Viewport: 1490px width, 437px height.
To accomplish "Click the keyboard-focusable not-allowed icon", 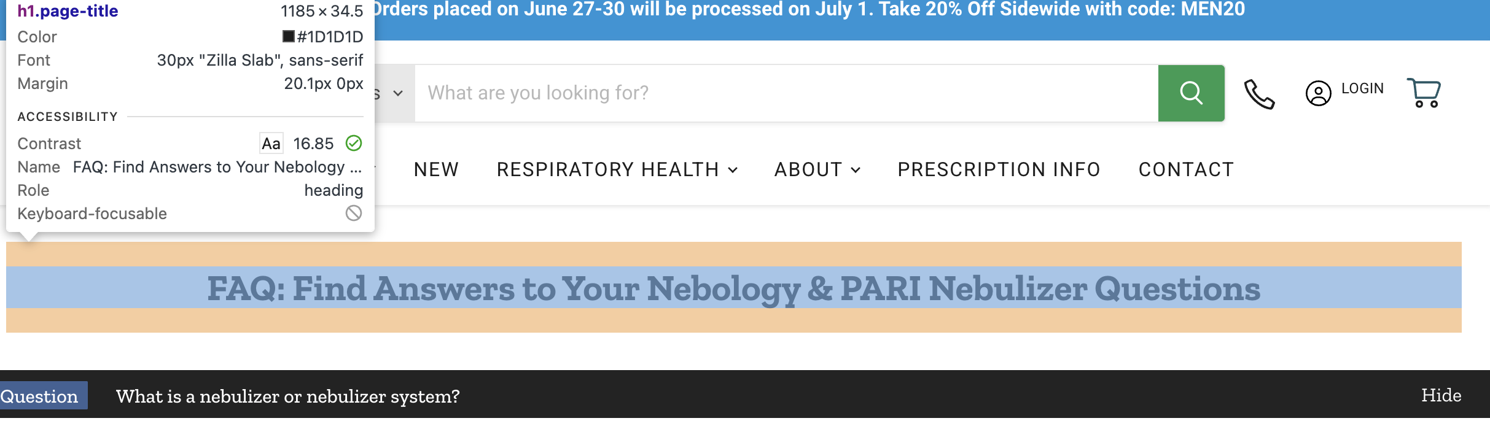I will point(354,213).
